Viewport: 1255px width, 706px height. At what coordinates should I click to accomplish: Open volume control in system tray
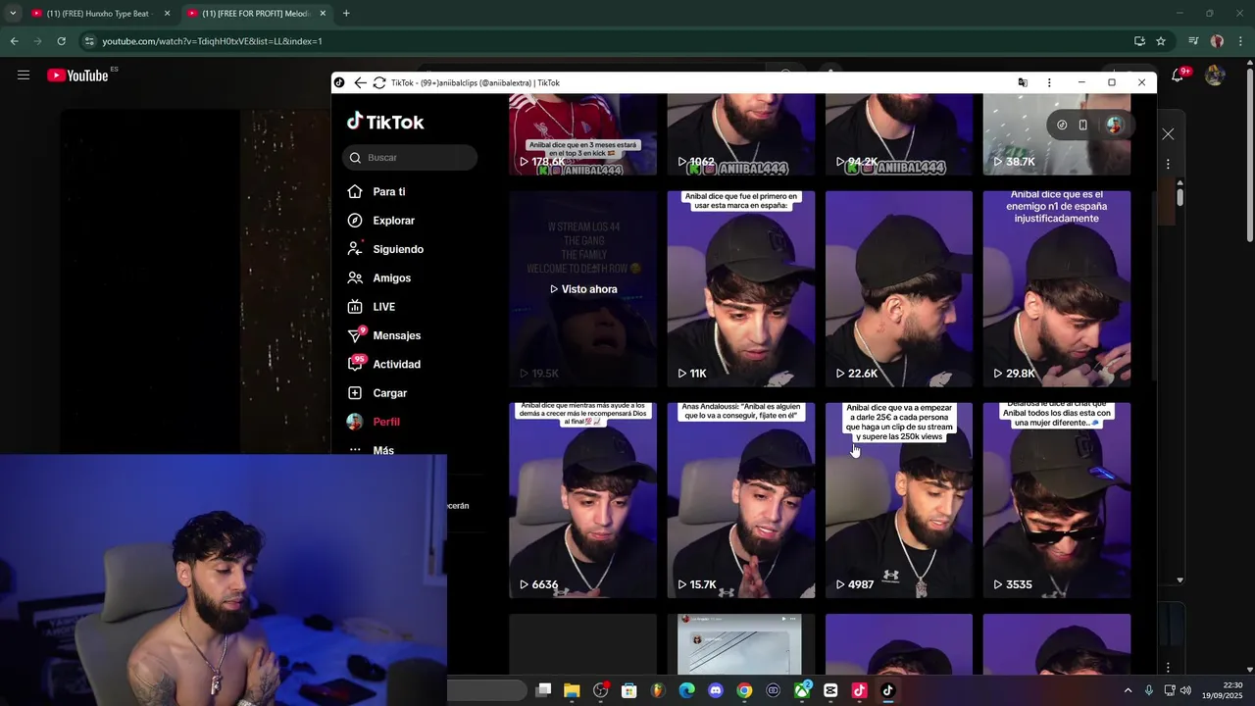(x=1185, y=690)
